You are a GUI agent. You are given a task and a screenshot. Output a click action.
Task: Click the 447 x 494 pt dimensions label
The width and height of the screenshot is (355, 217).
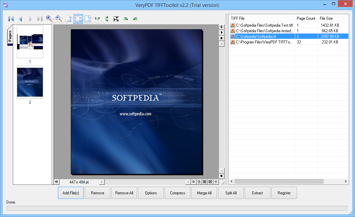79,182
